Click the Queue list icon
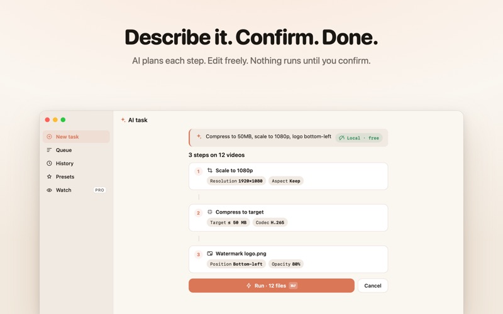Screen dimensions: 503x314 tap(49, 150)
